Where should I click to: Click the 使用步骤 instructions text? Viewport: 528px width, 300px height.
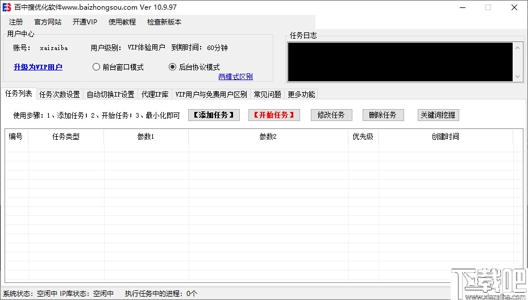tap(96, 115)
